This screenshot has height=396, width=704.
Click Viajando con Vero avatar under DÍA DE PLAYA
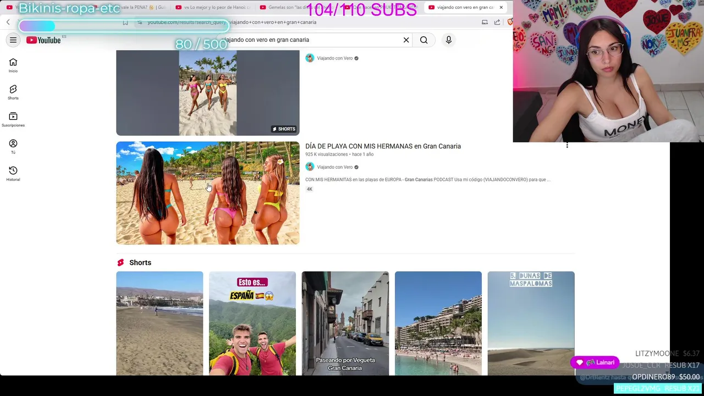pyautogui.click(x=310, y=167)
